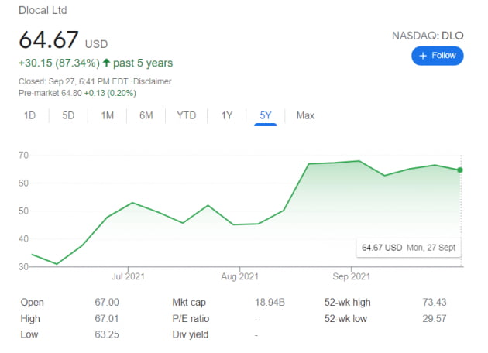Click the Open value 67.00
The width and height of the screenshot is (488, 353).
(107, 303)
